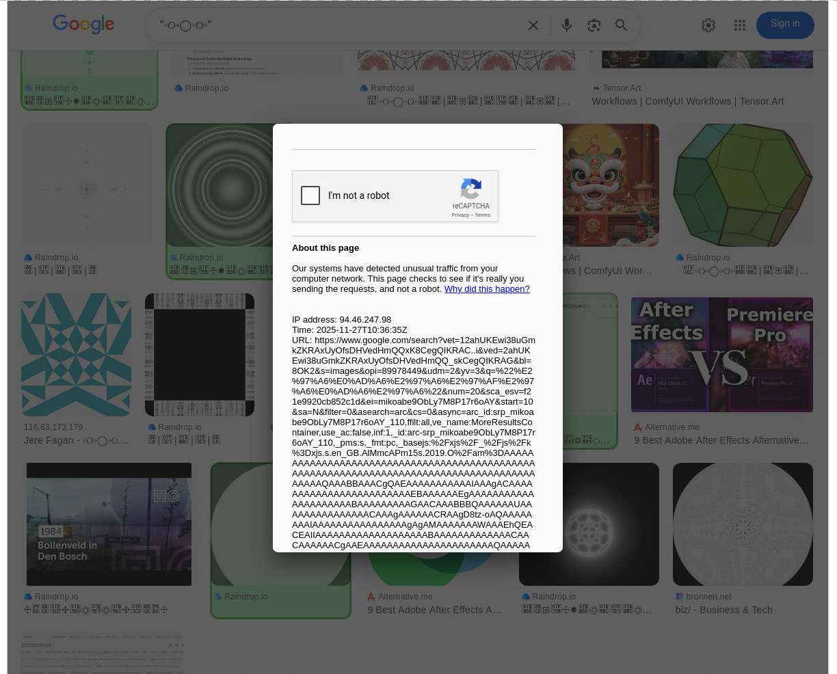This screenshot has height=674, width=837.
Task: Click the magnifying glass search button
Action: [621, 25]
